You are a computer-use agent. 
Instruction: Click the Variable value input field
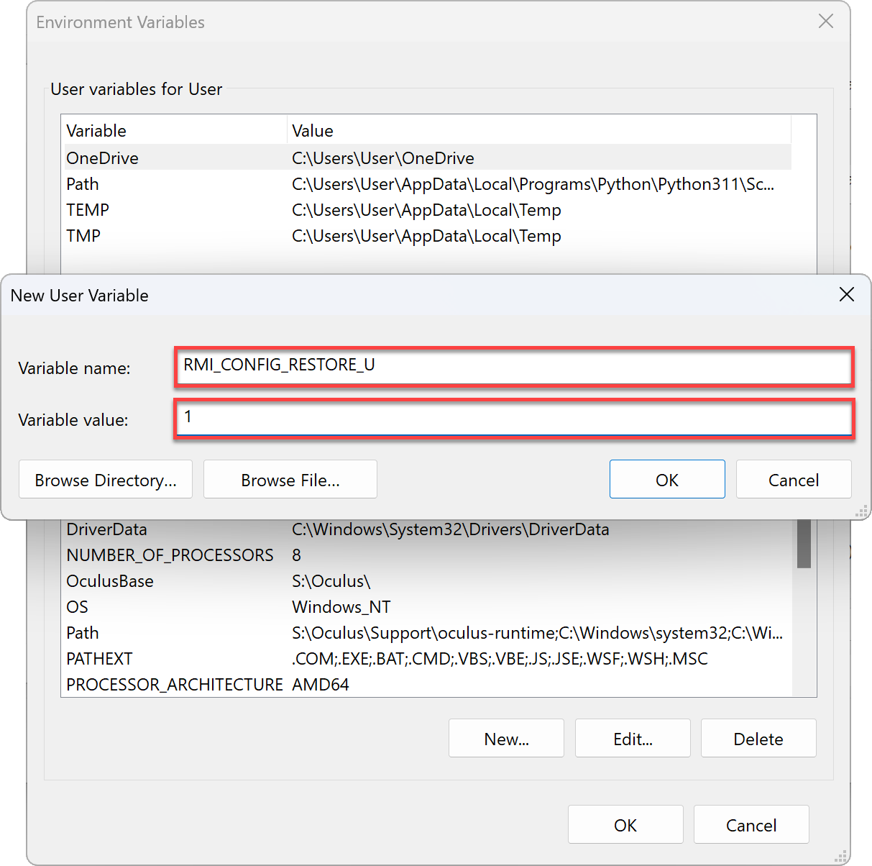click(x=513, y=419)
